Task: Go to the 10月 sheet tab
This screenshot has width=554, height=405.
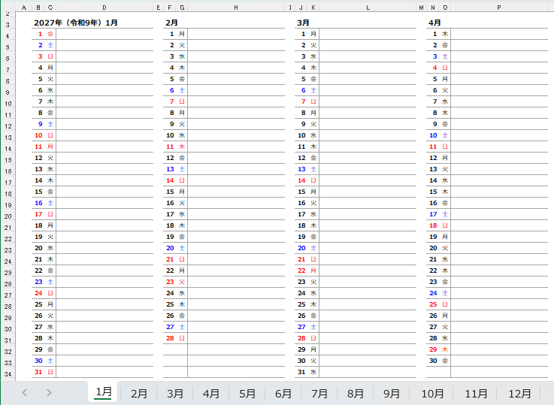Action: [432, 393]
